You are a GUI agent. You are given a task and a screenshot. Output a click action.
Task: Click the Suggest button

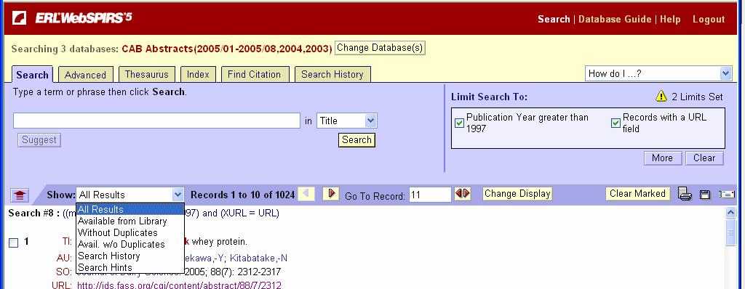click(x=39, y=140)
